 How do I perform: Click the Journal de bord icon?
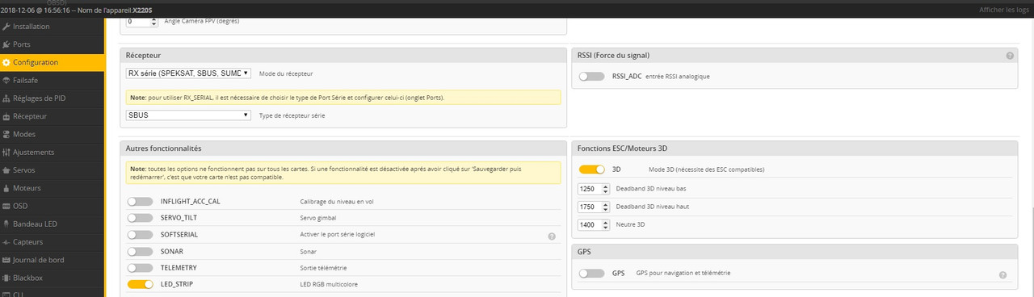[x=6, y=260]
